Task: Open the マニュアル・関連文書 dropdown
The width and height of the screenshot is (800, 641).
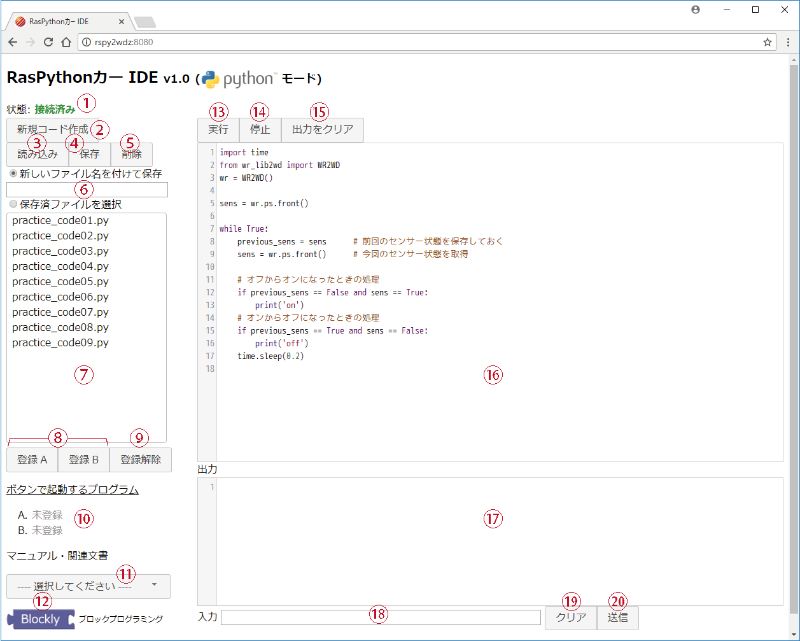Action: click(88, 586)
